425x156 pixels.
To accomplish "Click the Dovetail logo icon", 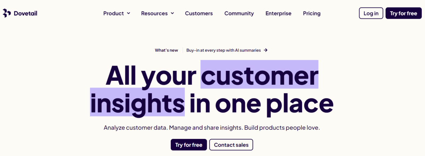I will pos(7,13).
